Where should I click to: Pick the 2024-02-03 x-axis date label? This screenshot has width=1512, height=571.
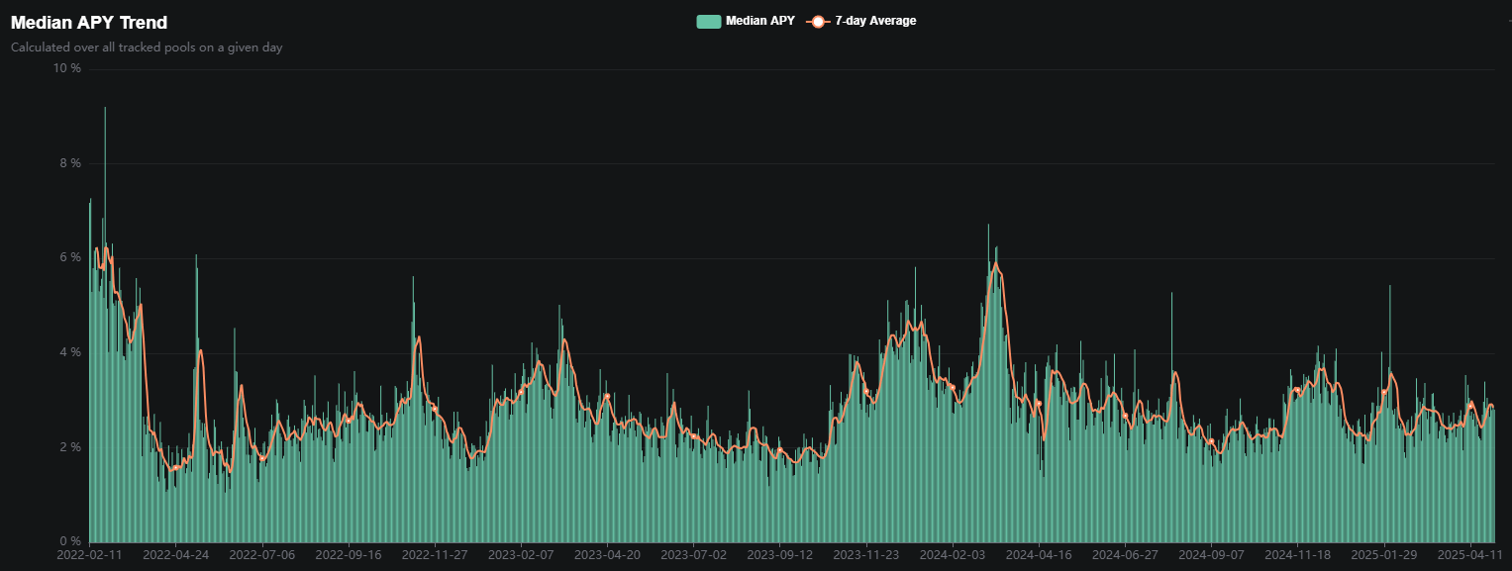tap(952, 556)
